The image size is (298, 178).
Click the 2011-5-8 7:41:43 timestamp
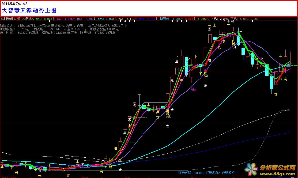(14, 3)
